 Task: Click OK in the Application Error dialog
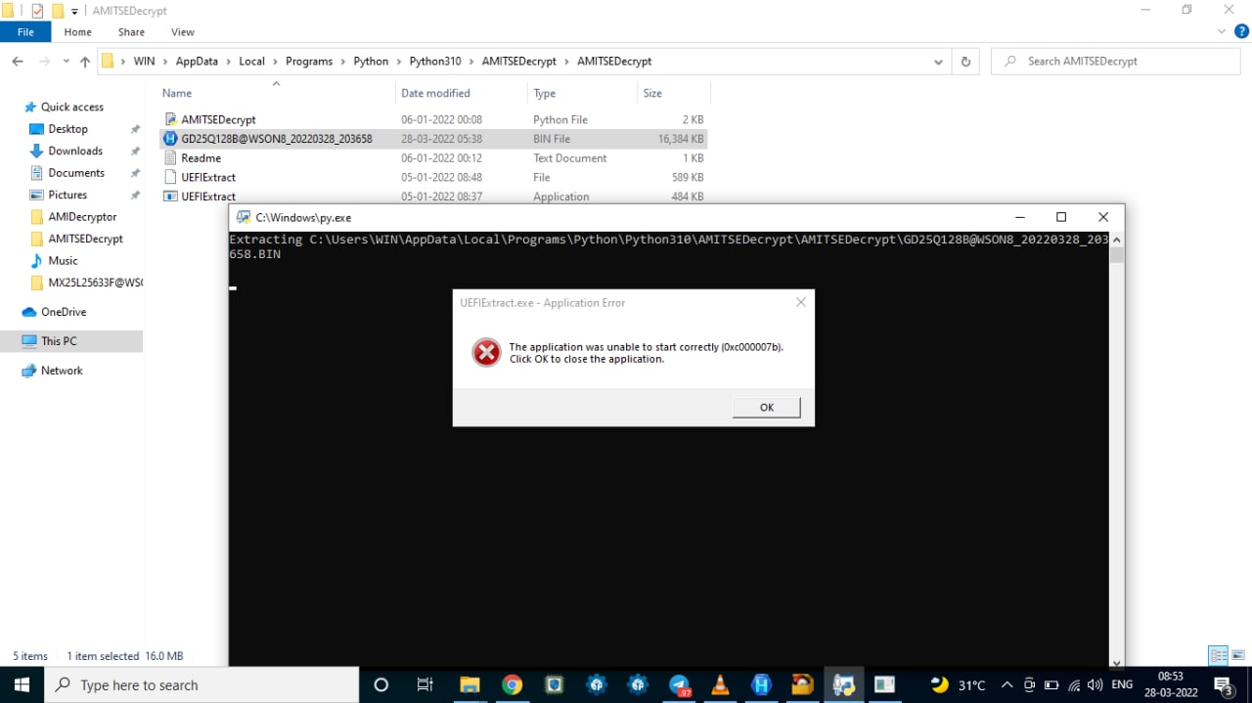[766, 407]
